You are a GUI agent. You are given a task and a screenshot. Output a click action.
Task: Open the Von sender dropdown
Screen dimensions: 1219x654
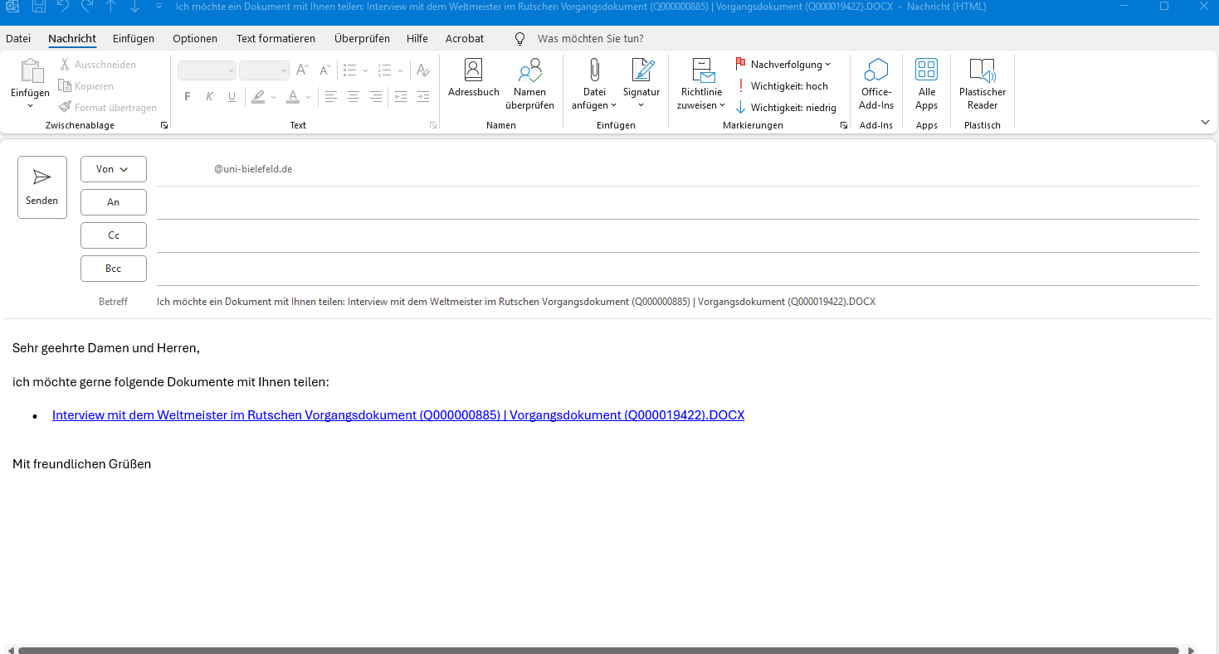pos(113,169)
